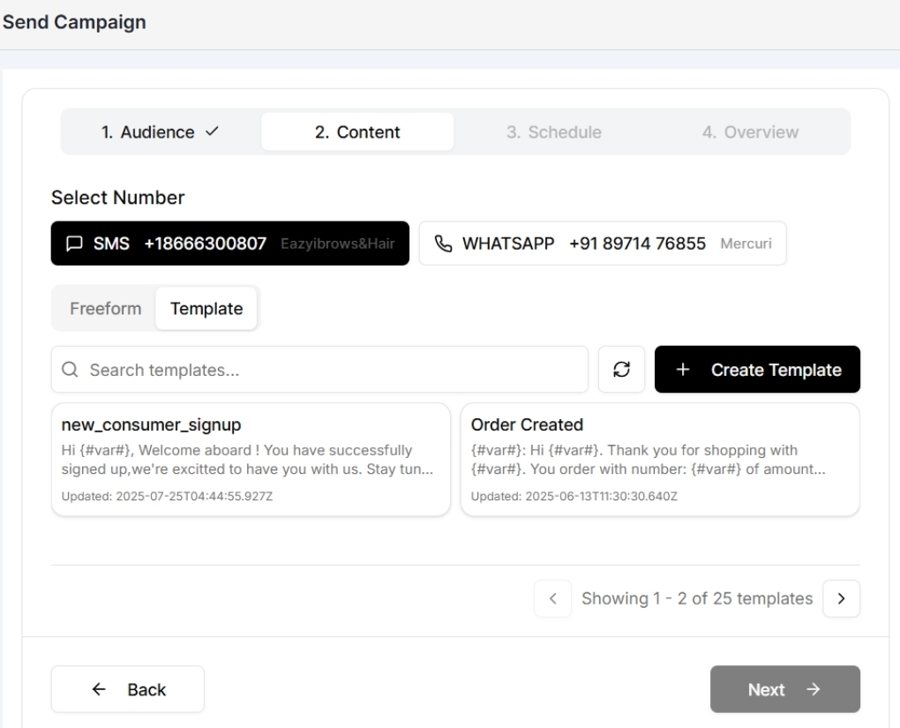Go to next page of templates
The width and height of the screenshot is (900, 728).
[840, 598]
